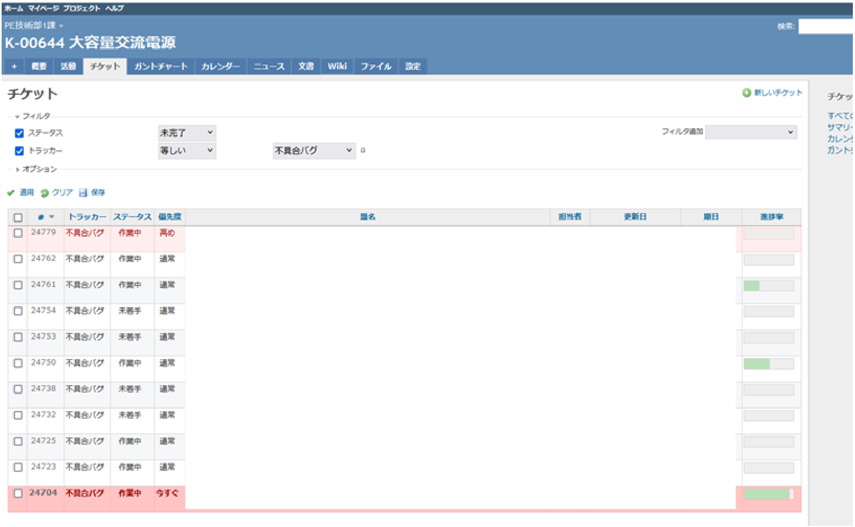
Task: Open the 不具合バグ tracker value dropdown
Action: [x=314, y=151]
